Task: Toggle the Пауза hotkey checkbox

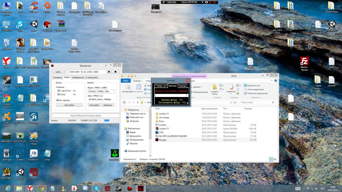Action: [59, 94]
